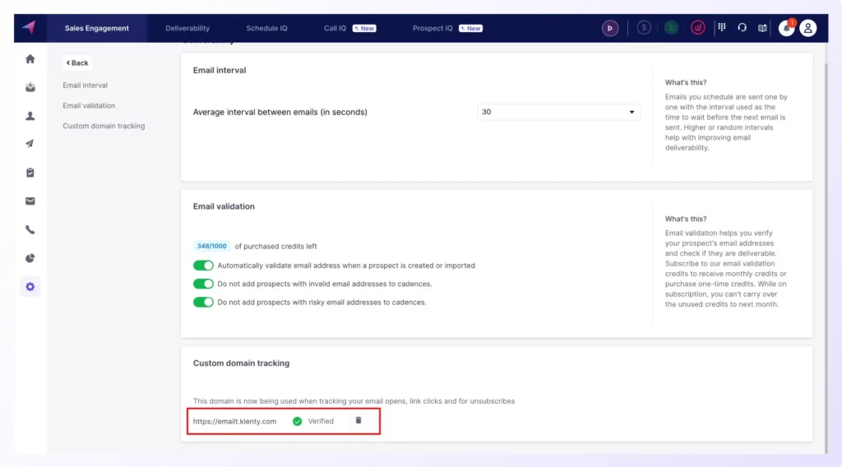Open the Reports pie-chart sidebar icon
Image resolution: width=842 pixels, height=467 pixels.
(x=30, y=258)
